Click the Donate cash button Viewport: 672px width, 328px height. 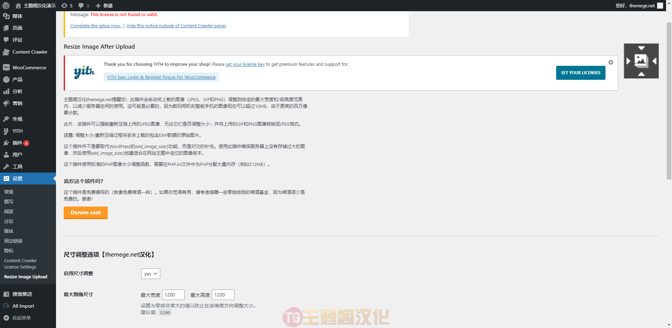click(x=86, y=212)
